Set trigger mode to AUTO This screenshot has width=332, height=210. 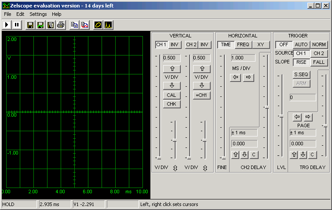[301, 45]
